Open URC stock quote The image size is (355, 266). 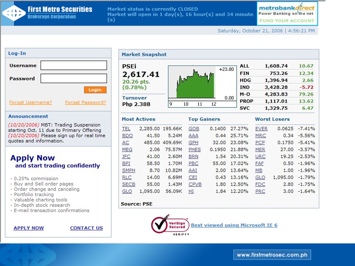coord(260,157)
